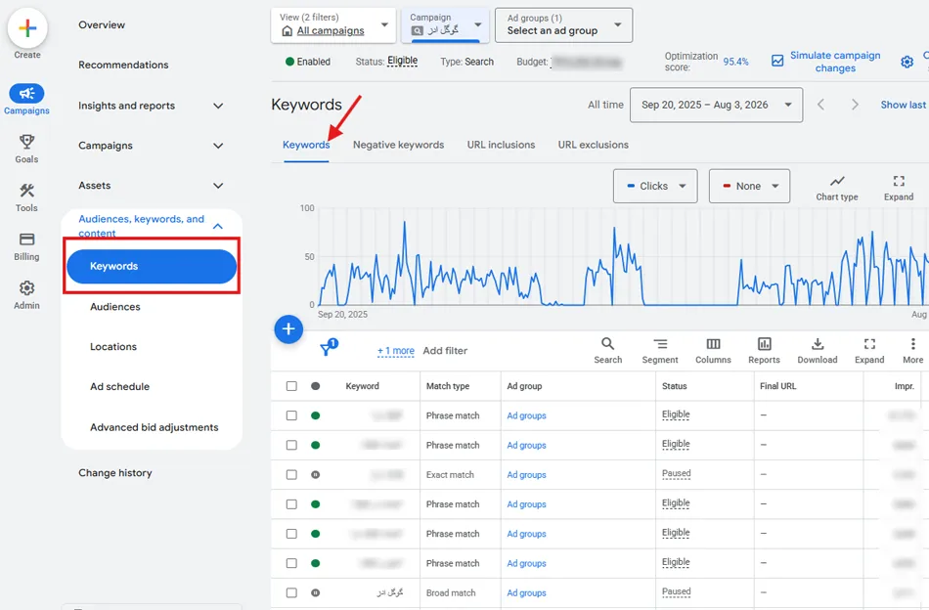Check the second Phrase match row checkbox
Image resolution: width=929 pixels, height=610 pixels.
coord(291,446)
